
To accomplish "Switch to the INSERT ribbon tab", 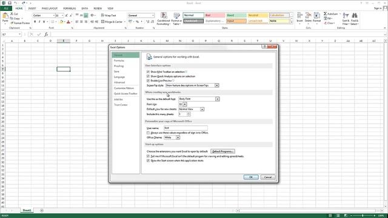I will 32,8.
